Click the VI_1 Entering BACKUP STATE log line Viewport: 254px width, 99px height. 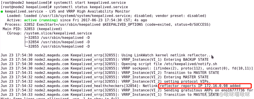105,59
